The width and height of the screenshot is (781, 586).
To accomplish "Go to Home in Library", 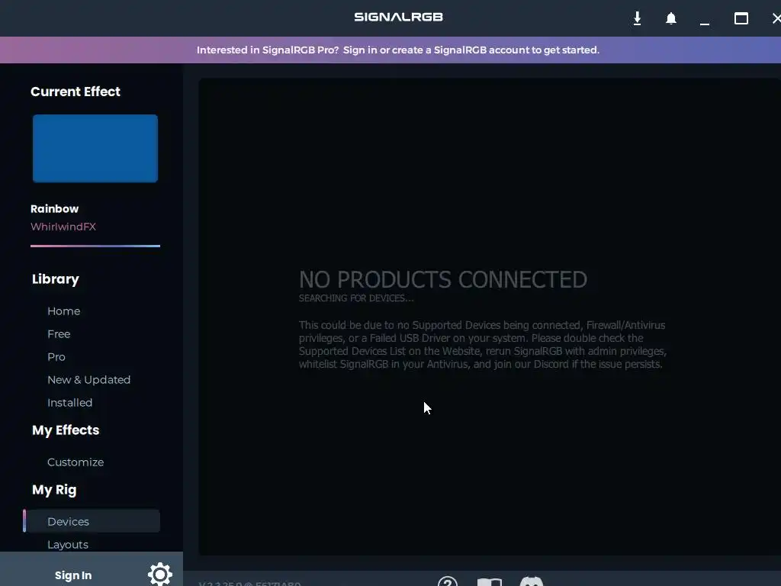I will [x=64, y=311].
